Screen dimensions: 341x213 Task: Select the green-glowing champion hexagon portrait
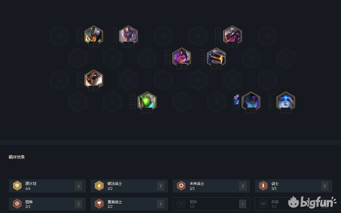pos(147,102)
